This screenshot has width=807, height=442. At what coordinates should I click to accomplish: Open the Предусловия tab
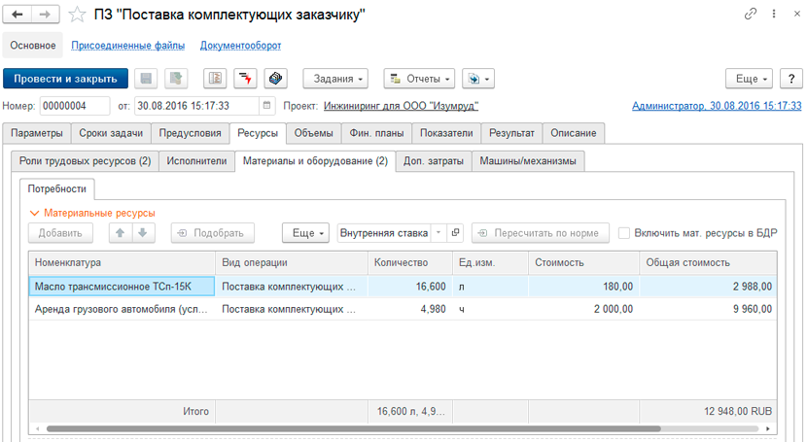(190, 133)
